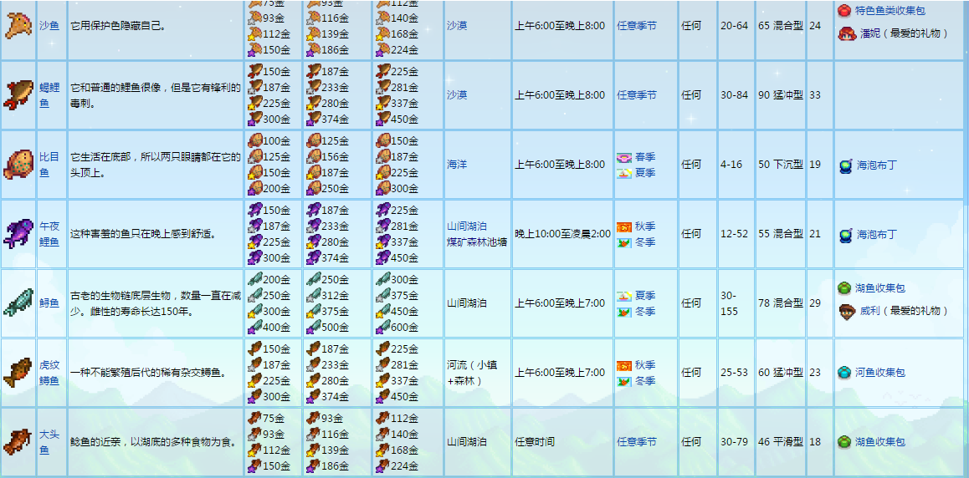Open 冬季 season link in 午夜鲤鱼 row
The image size is (969, 478).
[x=645, y=242]
